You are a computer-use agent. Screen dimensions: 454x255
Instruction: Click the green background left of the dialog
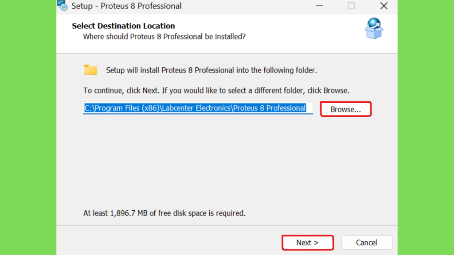tap(28, 127)
